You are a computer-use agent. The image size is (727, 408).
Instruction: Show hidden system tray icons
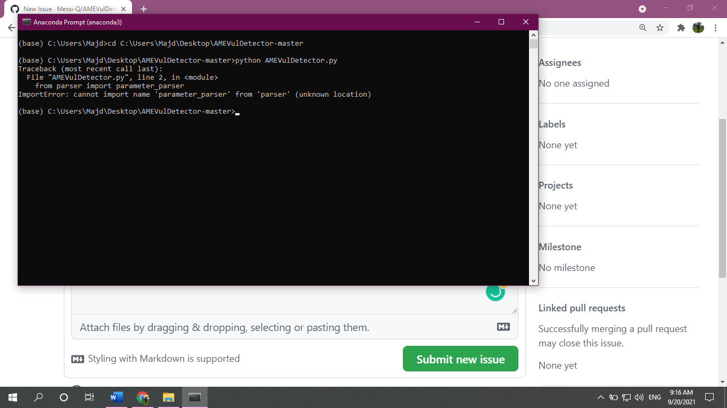(601, 397)
